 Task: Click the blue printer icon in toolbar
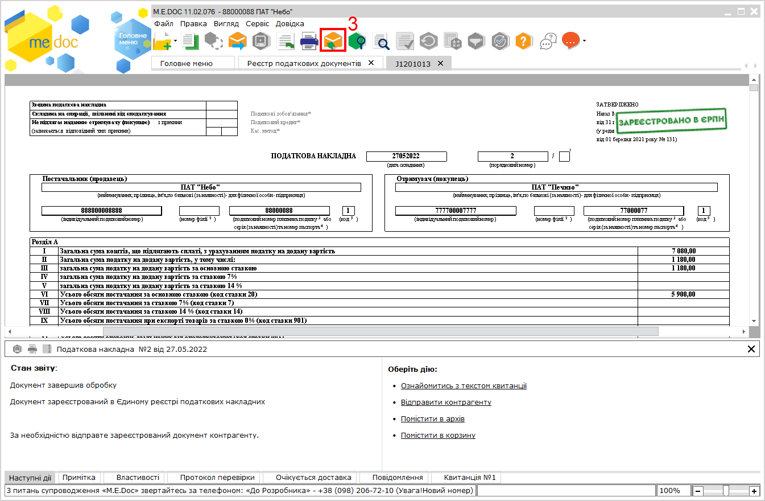tap(309, 41)
